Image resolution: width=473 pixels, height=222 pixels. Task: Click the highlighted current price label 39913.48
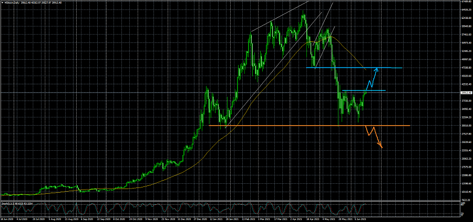click(466, 93)
